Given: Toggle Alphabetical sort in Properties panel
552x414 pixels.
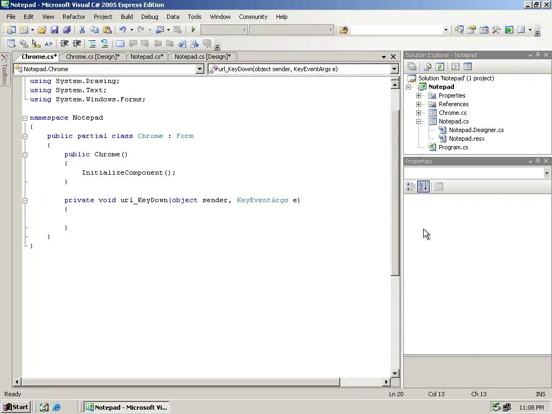Looking at the screenshot, I should pyautogui.click(x=423, y=187).
